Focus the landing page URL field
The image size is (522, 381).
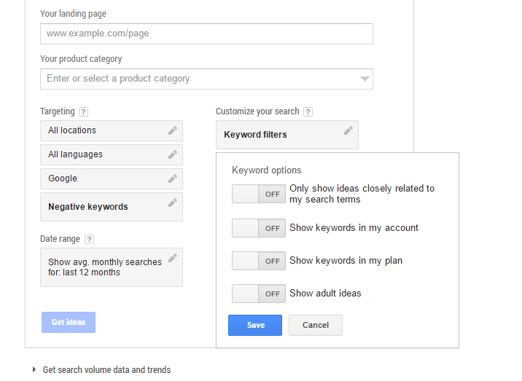click(x=206, y=34)
